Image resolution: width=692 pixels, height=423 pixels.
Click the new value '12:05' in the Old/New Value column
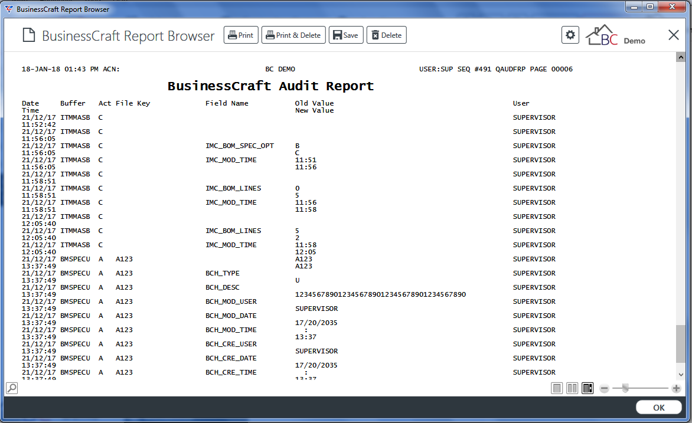(306, 253)
